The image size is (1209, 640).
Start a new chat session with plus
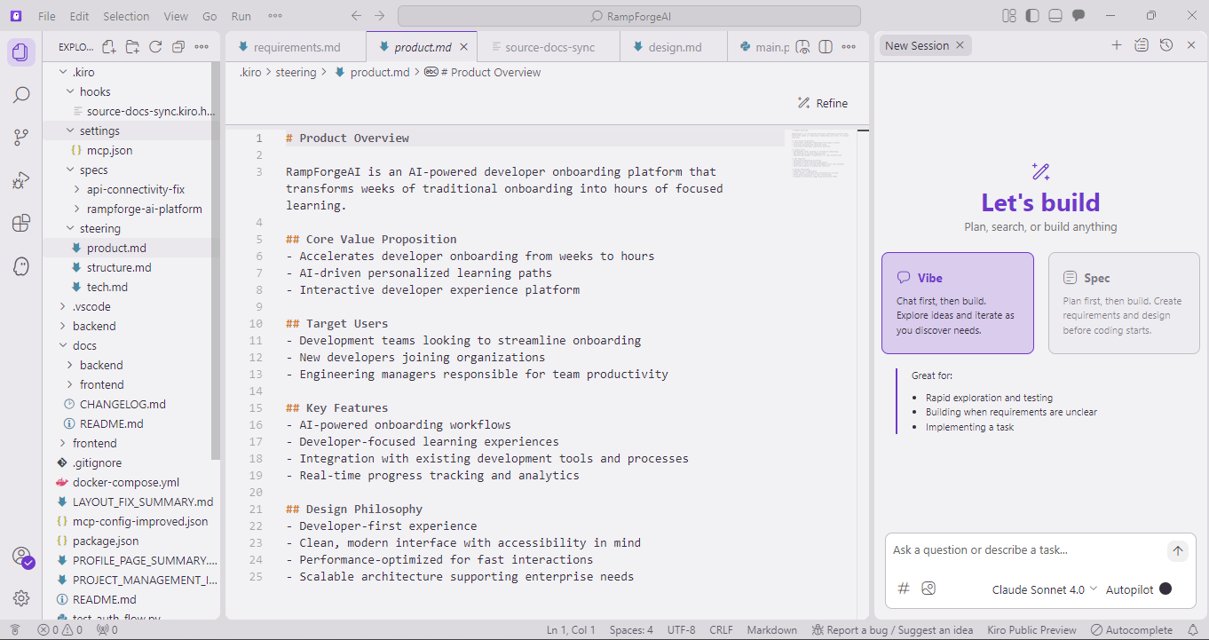click(1117, 45)
